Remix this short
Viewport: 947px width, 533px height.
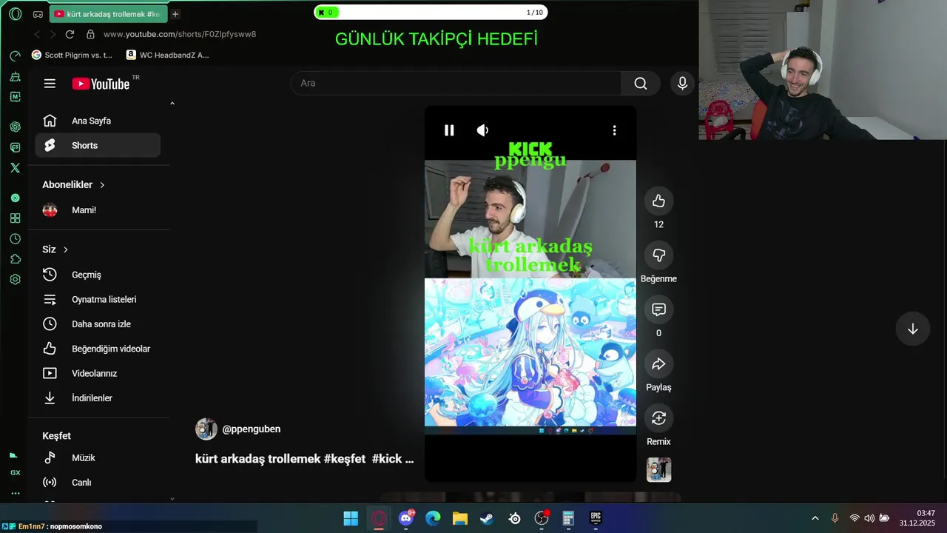click(x=658, y=418)
